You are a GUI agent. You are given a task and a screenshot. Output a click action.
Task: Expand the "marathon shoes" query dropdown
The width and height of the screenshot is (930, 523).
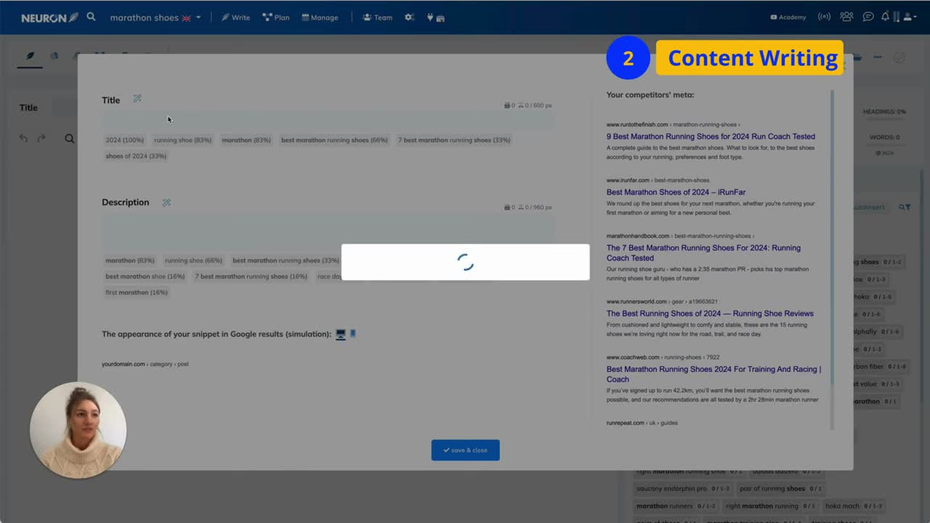(x=155, y=17)
